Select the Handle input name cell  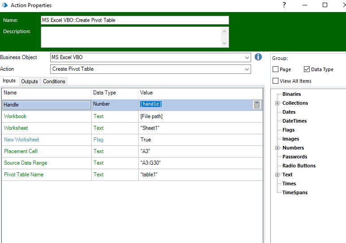coord(47,105)
